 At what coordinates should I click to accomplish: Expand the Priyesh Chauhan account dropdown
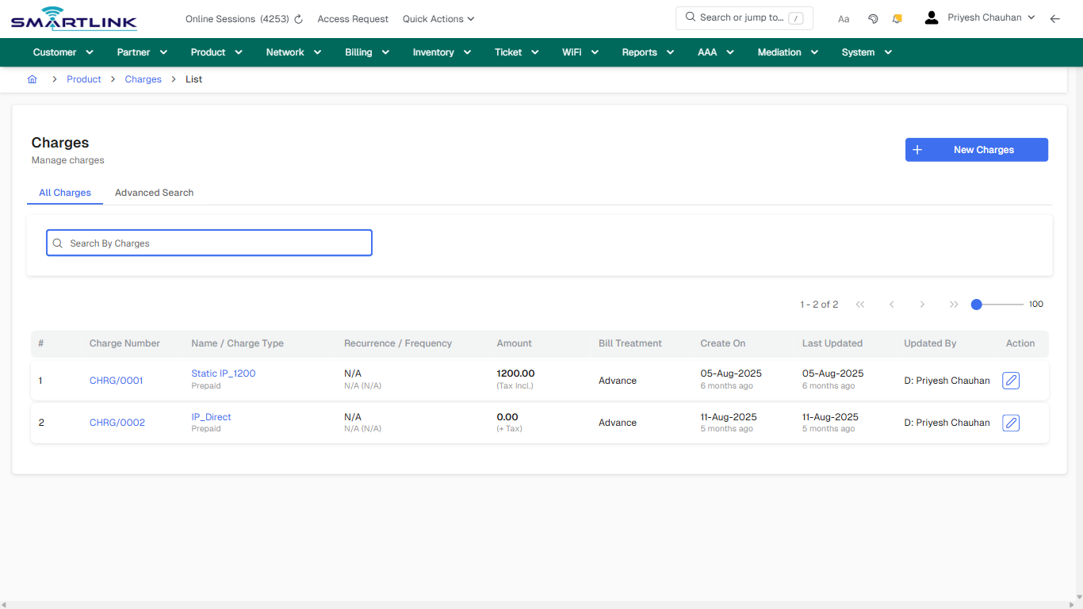(985, 17)
